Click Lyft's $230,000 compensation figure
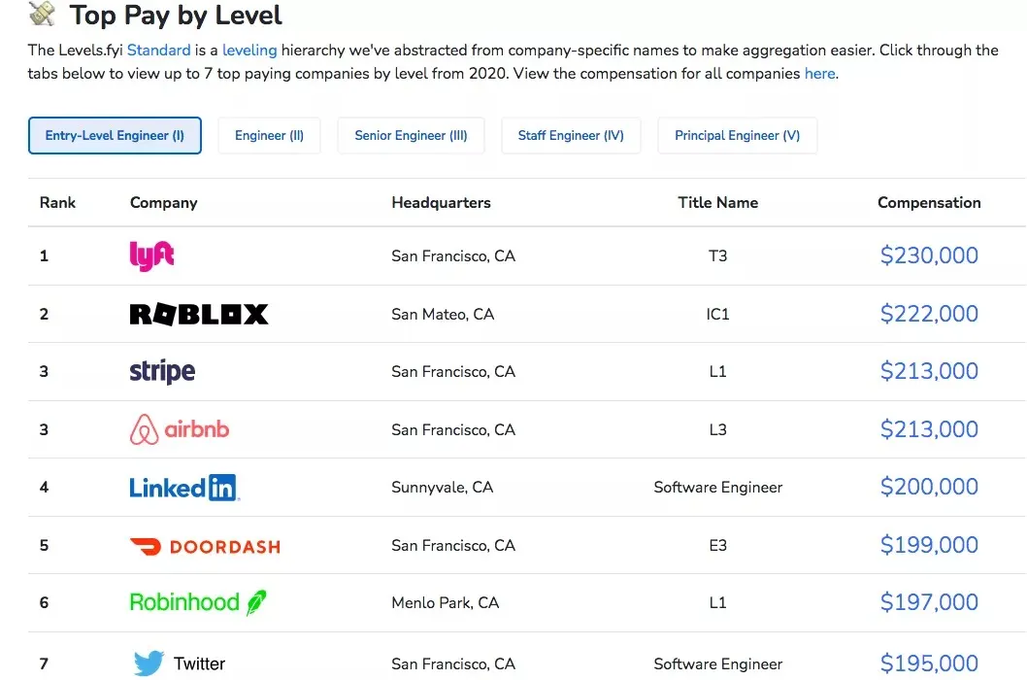 click(x=929, y=255)
